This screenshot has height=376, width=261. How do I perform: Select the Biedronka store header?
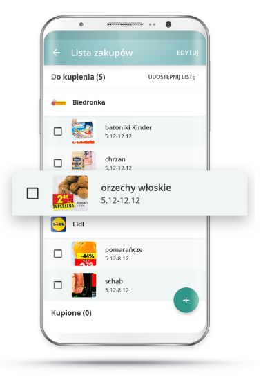[125, 102]
